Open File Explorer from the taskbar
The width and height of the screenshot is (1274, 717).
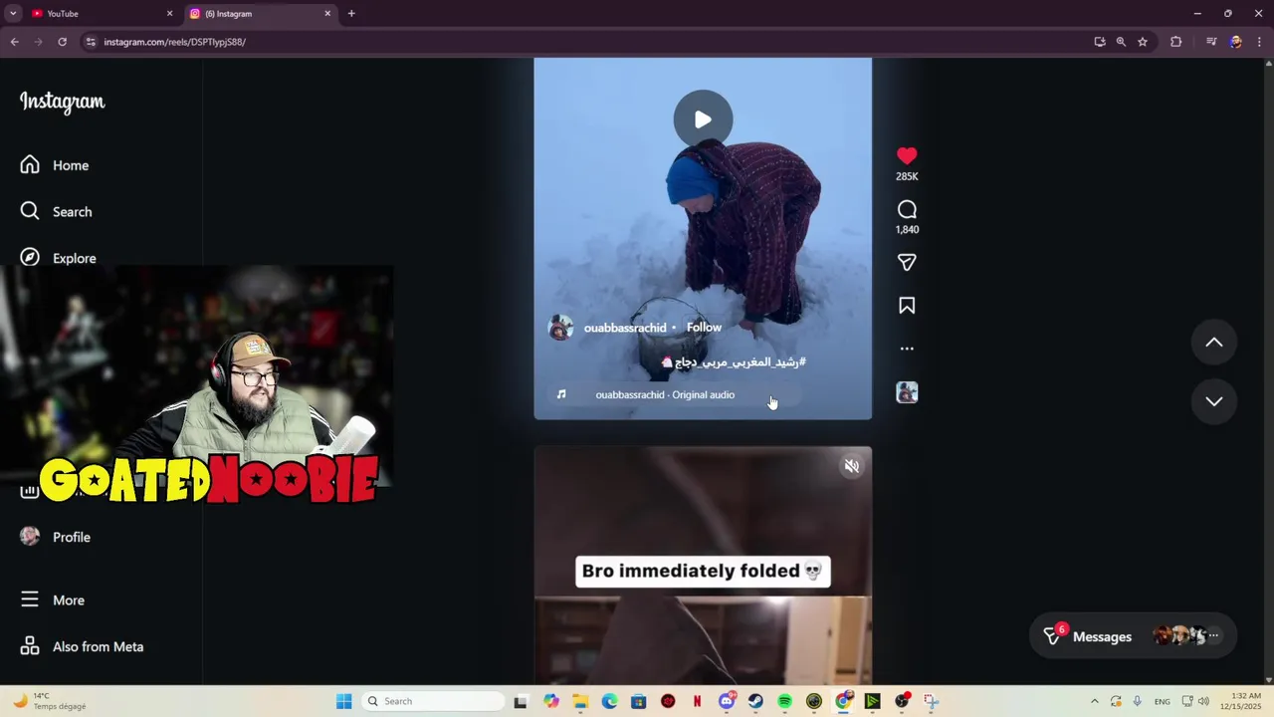tap(580, 701)
